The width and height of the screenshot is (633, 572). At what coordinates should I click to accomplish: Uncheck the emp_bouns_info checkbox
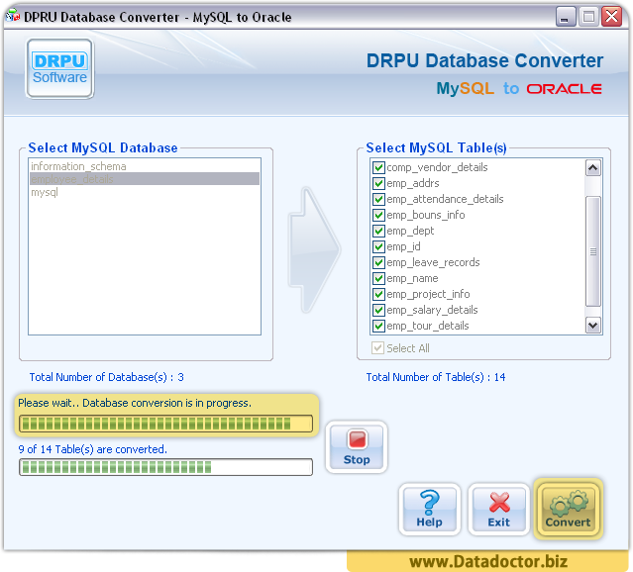click(378, 215)
